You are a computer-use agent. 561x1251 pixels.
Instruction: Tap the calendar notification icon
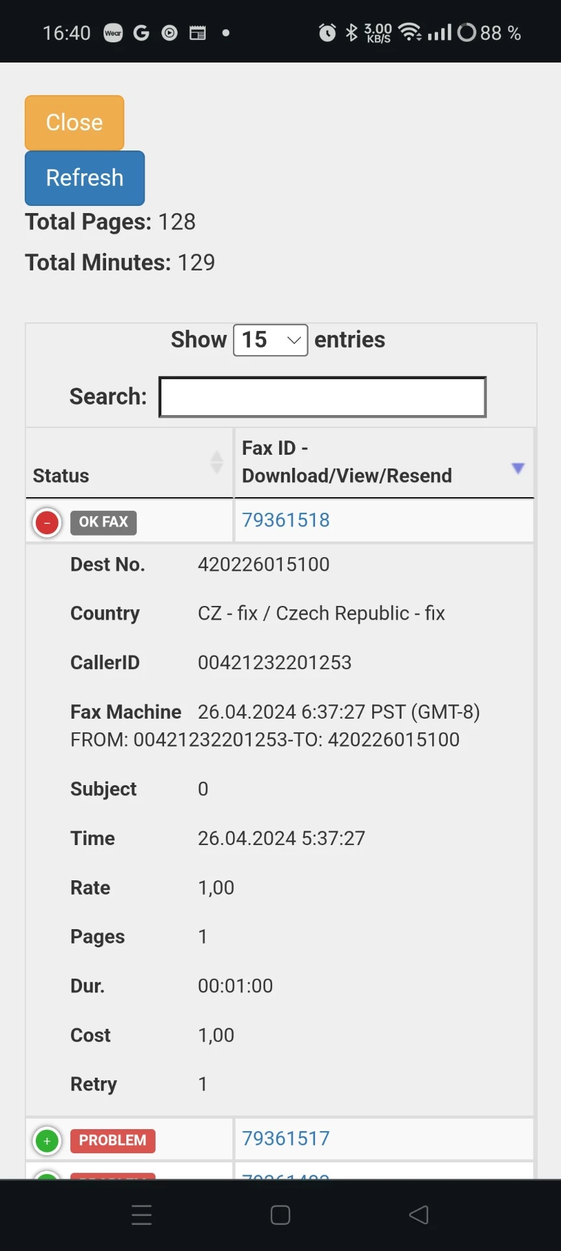coord(197,33)
